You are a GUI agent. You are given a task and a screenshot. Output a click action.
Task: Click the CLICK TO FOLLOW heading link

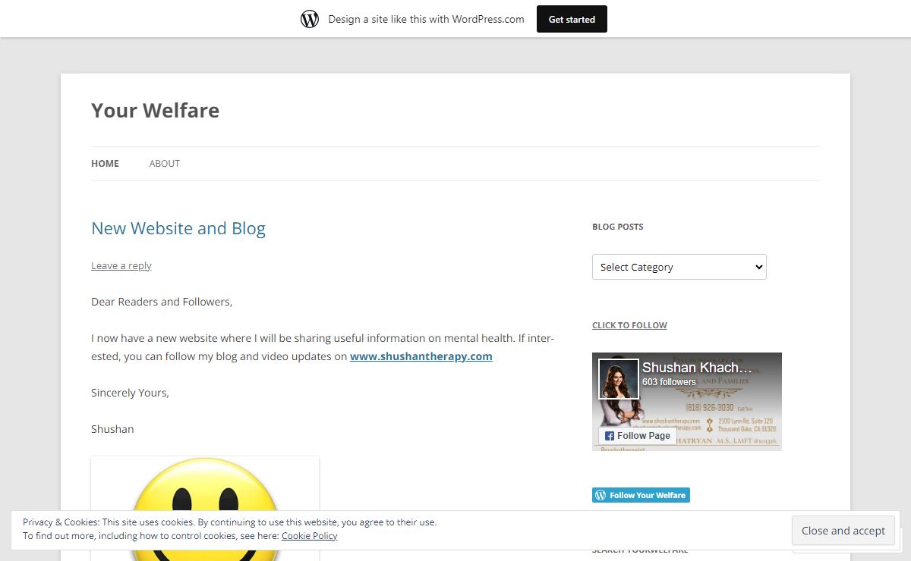629,325
